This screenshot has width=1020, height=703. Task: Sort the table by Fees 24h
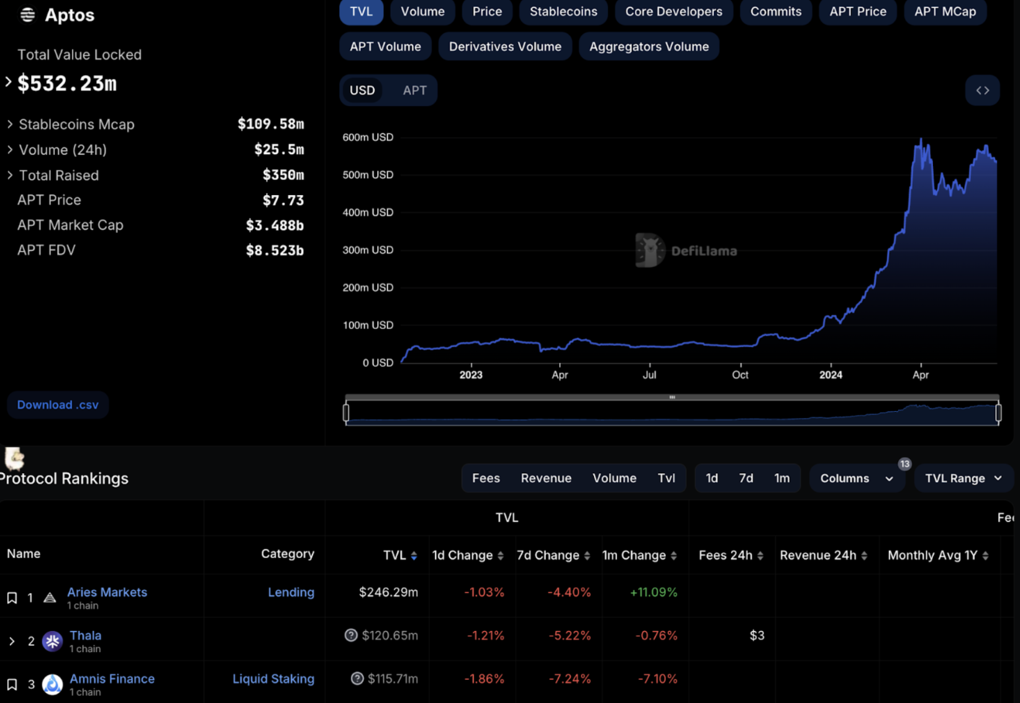pos(760,556)
